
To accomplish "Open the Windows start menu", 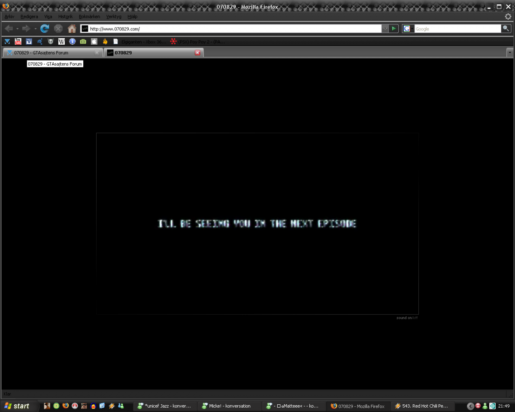I will click(x=18, y=406).
